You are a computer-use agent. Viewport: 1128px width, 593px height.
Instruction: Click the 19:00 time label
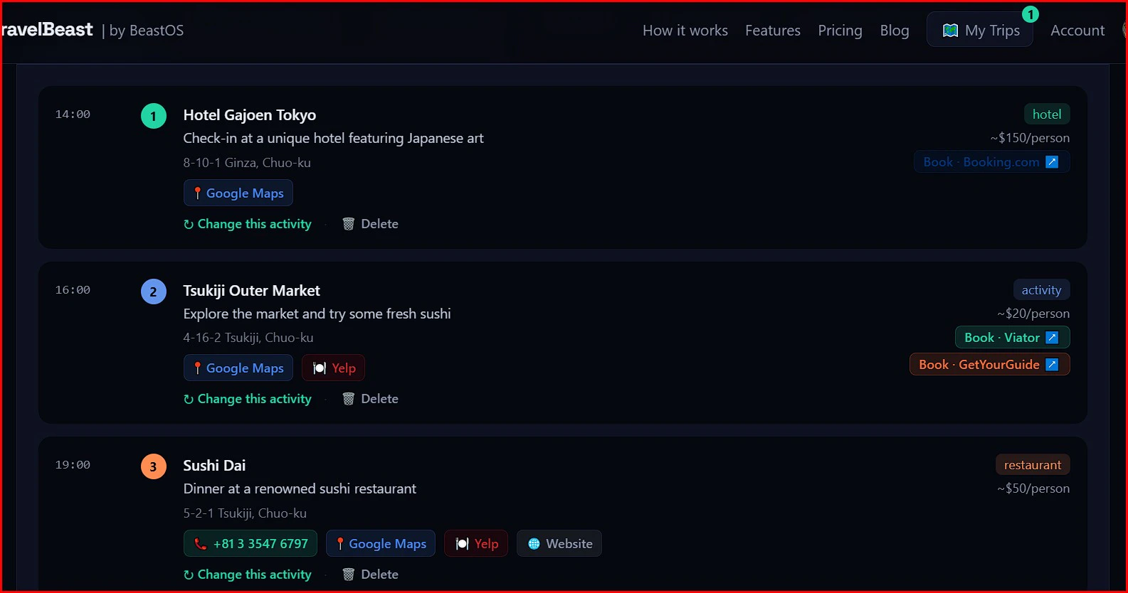(73, 465)
